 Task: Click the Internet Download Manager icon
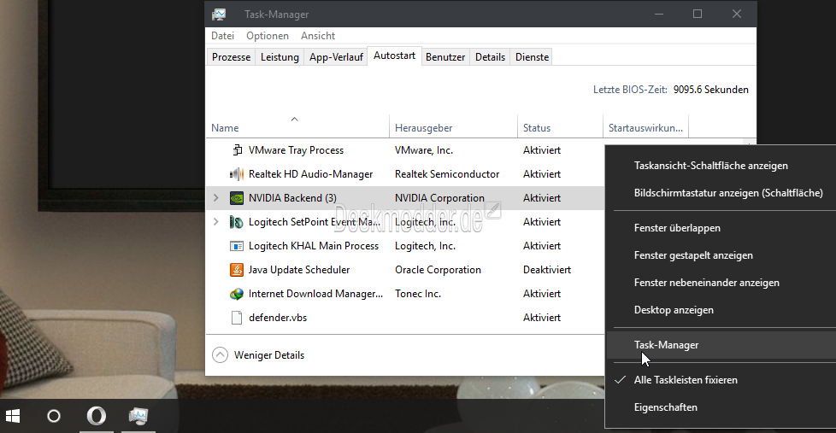click(237, 294)
